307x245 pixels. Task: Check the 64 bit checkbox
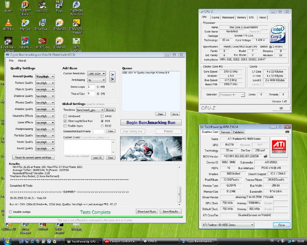tap(102, 116)
